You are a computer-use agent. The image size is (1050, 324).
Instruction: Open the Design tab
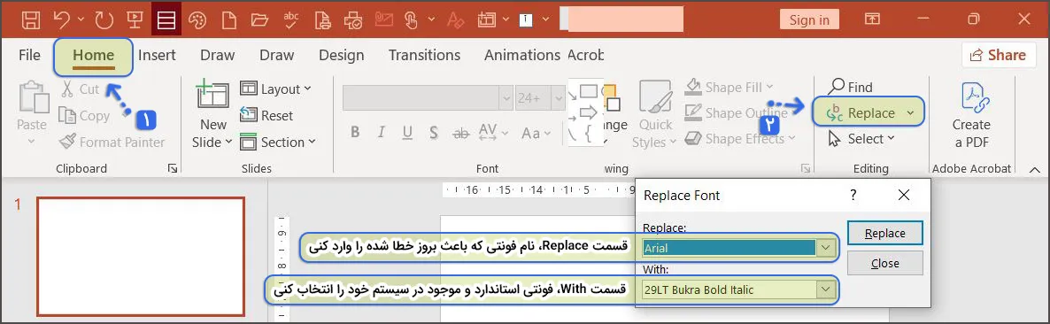click(x=342, y=55)
